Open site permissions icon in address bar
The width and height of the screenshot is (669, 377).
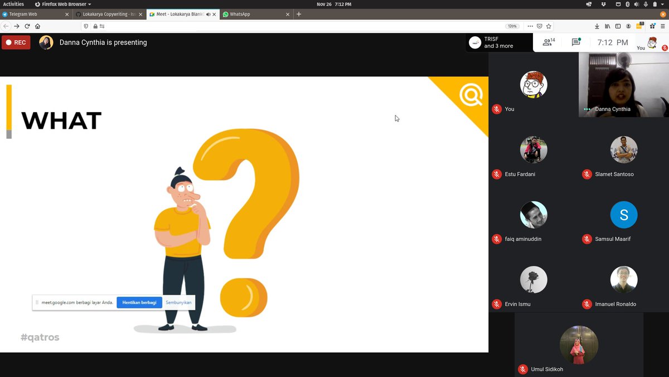coord(103,26)
